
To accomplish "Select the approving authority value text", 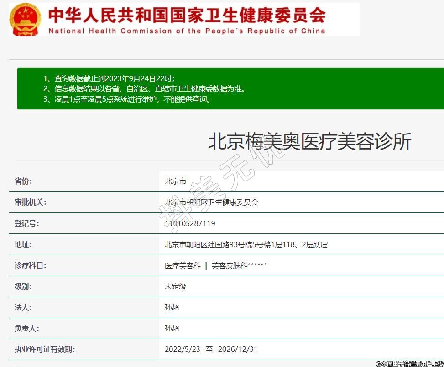I will [x=211, y=202].
